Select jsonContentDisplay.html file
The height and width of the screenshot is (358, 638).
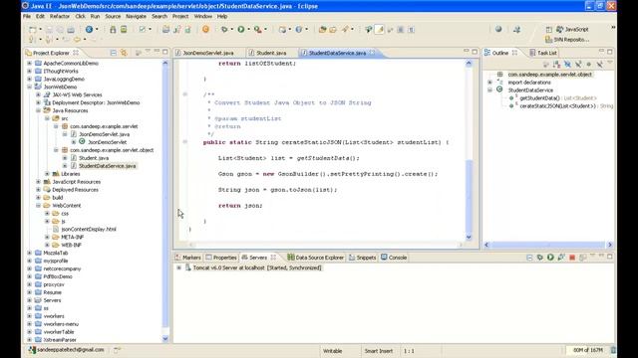coord(89,230)
